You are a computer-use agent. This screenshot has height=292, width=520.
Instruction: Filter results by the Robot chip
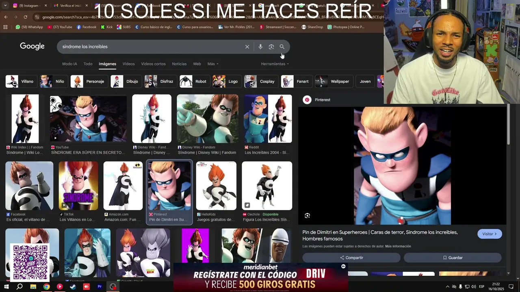tap(194, 82)
